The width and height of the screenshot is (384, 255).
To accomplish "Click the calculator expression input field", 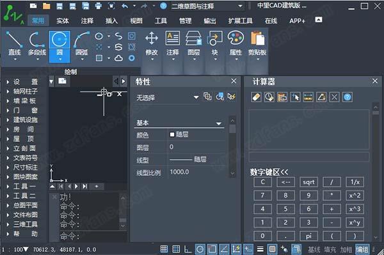I will click(309, 157).
